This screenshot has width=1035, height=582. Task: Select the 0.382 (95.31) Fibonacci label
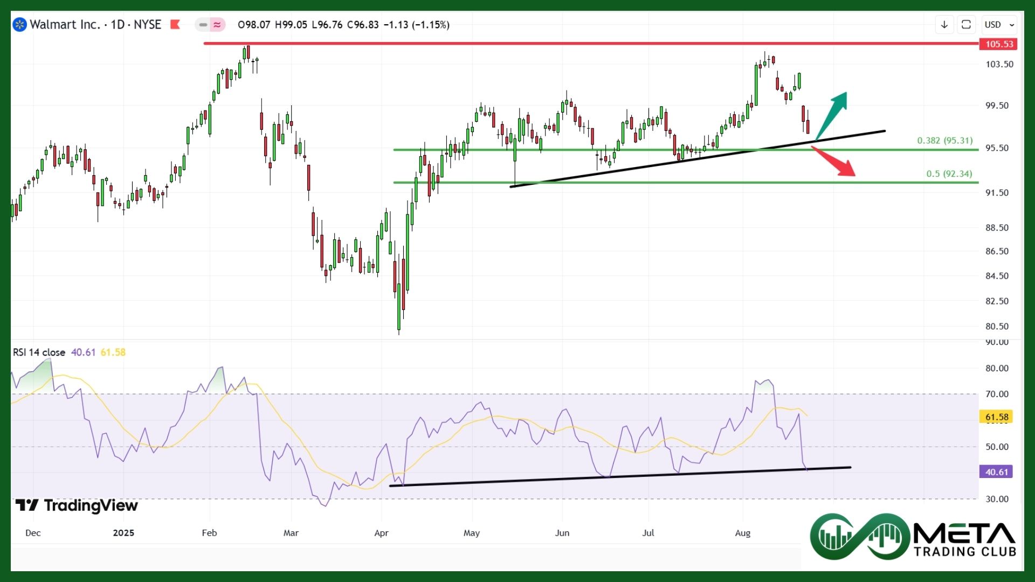[944, 141]
